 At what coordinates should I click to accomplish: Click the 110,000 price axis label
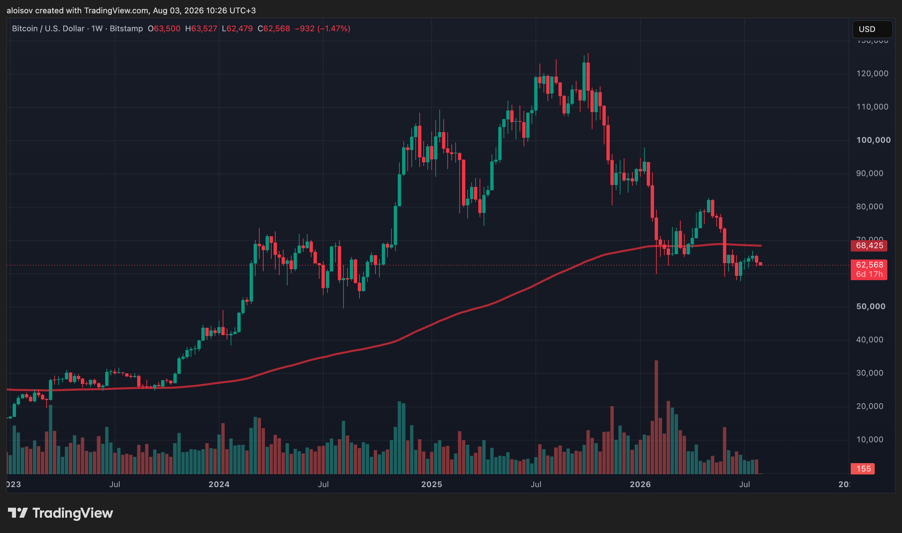coord(872,107)
